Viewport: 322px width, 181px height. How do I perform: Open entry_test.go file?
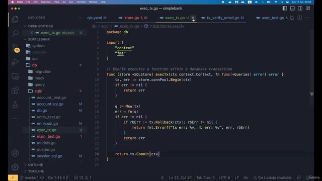[x=49, y=117]
